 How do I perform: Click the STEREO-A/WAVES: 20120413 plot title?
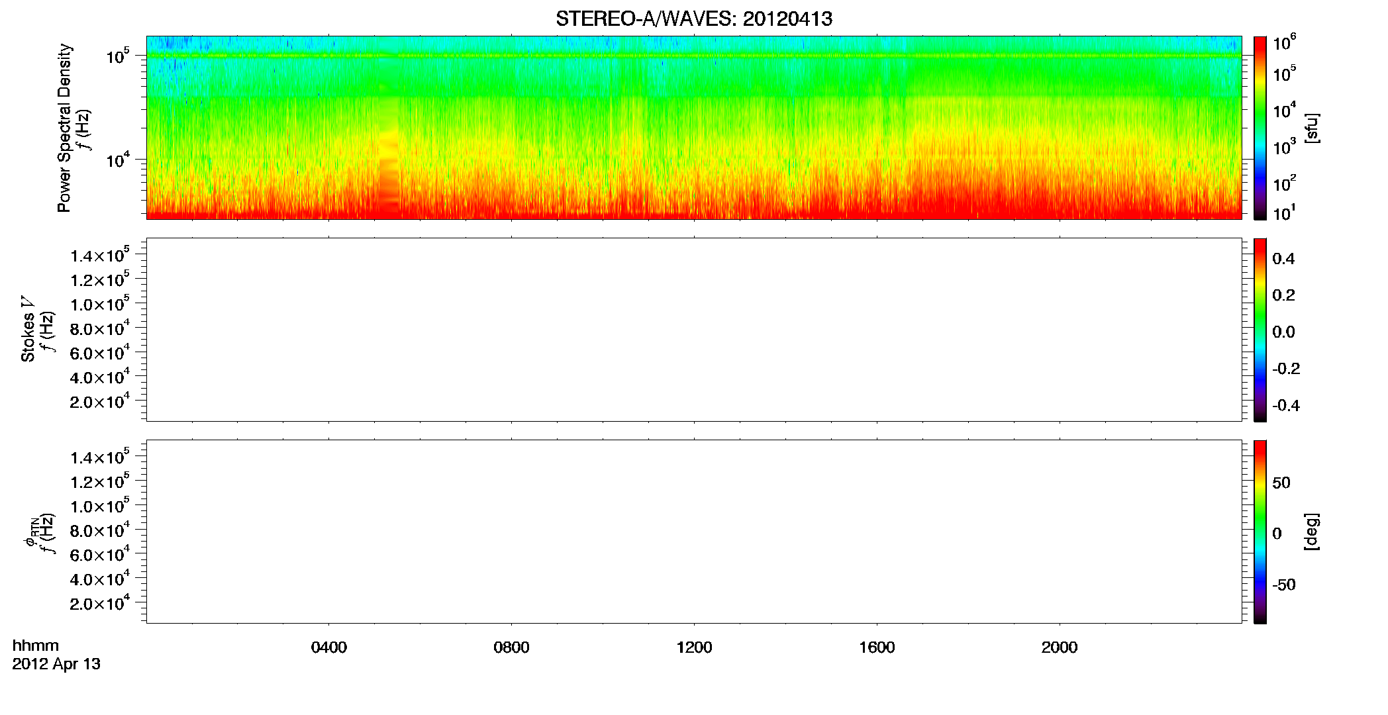693,19
